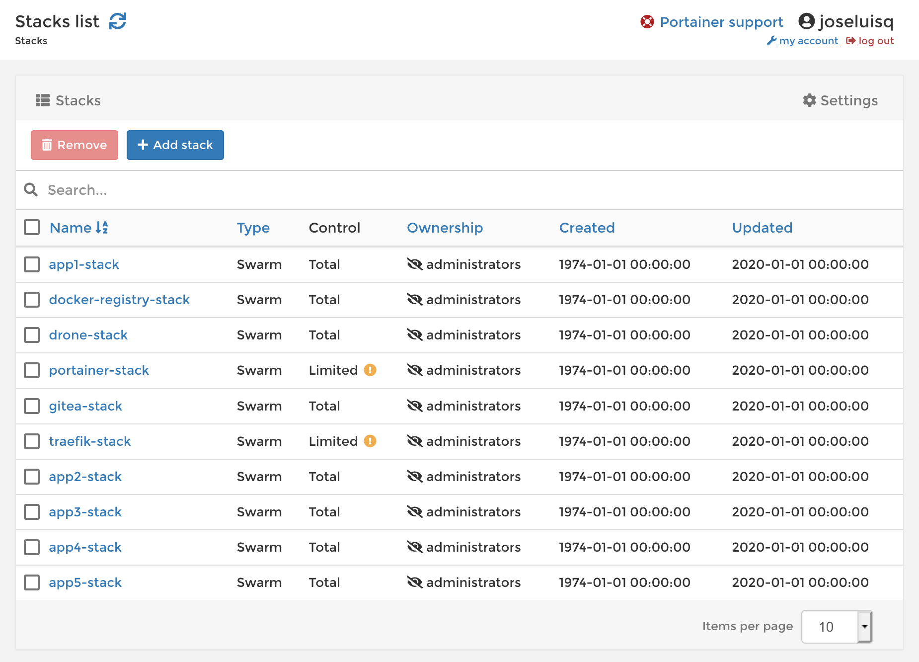
Task: Open docker-registry-stack details
Action: pos(119,300)
